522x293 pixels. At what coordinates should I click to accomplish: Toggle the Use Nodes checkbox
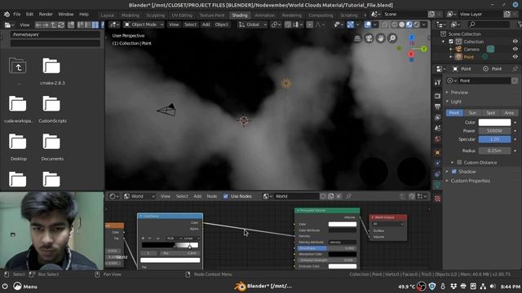(226, 196)
